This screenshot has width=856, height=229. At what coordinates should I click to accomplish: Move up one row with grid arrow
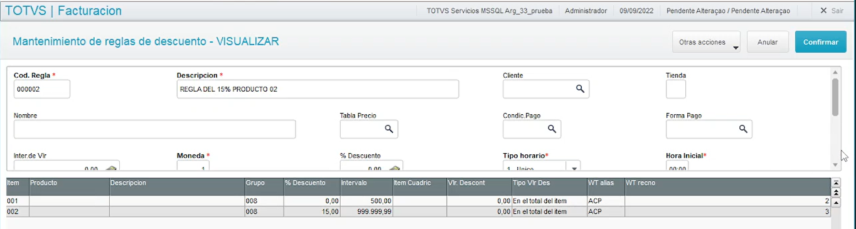(x=835, y=202)
